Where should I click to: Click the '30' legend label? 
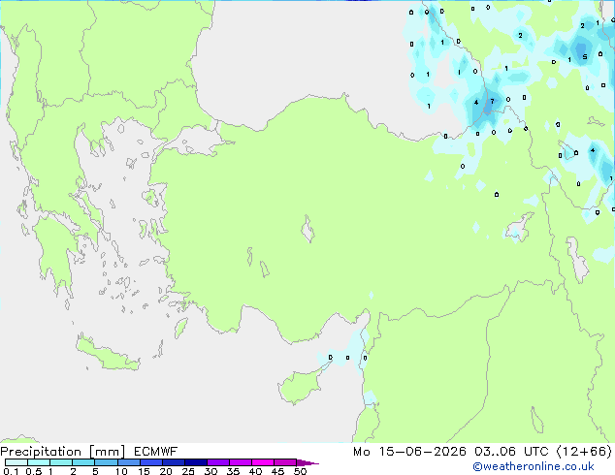(210, 471)
